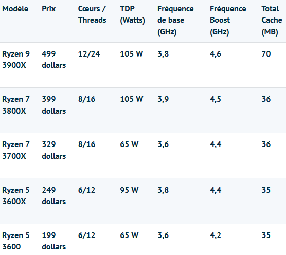The width and height of the screenshot is (286, 255).
Task: Click the 12/24 cores threads cell
Action: [x=89, y=54]
